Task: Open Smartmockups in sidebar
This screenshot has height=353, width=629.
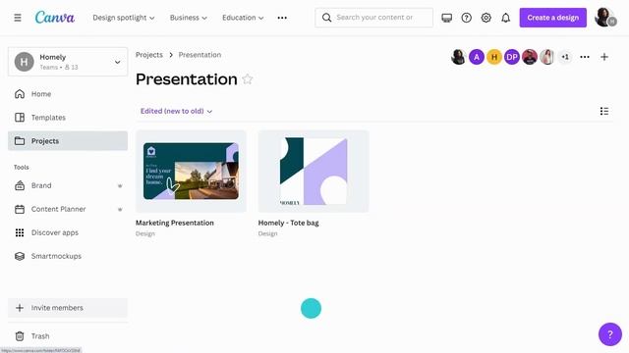Action: pyautogui.click(x=68, y=256)
